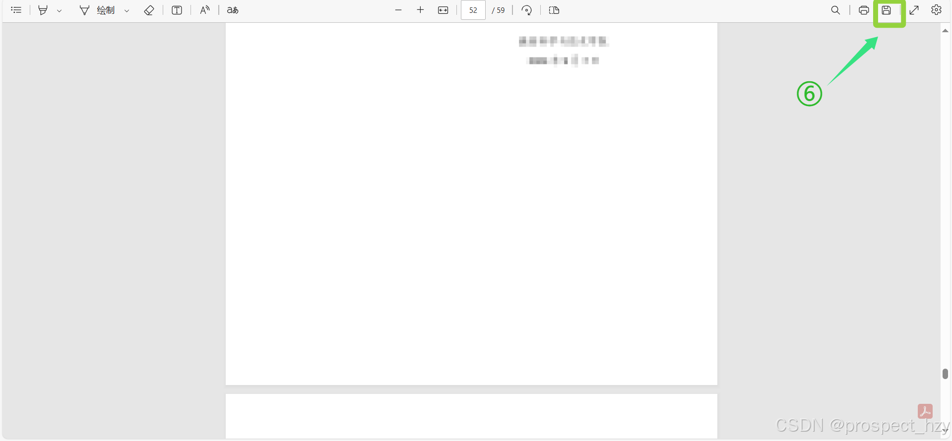952x441 pixels.
Task: Print the PDF document
Action: click(864, 10)
